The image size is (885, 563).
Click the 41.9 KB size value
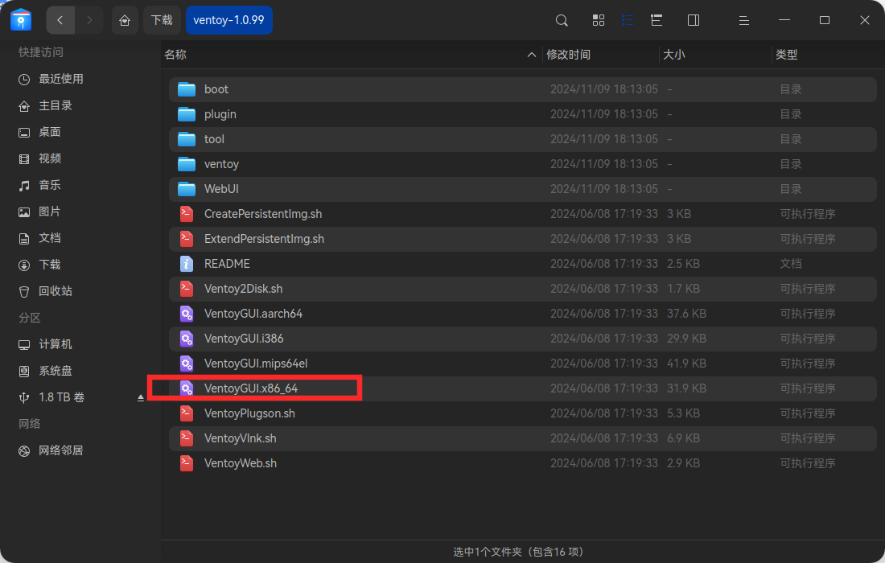click(686, 364)
